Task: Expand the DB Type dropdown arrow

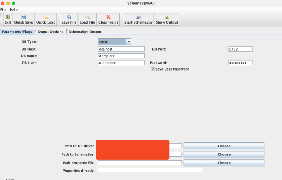Action: (128, 42)
